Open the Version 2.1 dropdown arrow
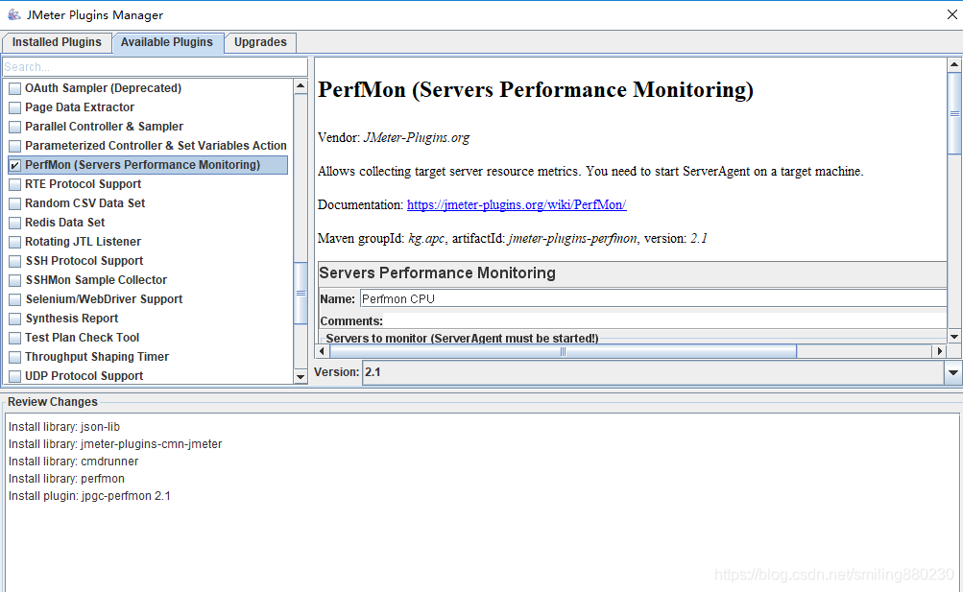The width and height of the screenshot is (963, 592). (953, 372)
